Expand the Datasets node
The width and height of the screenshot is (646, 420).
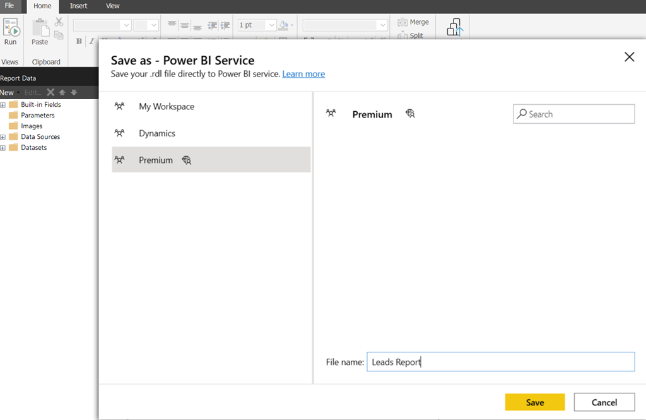pyautogui.click(x=3, y=148)
